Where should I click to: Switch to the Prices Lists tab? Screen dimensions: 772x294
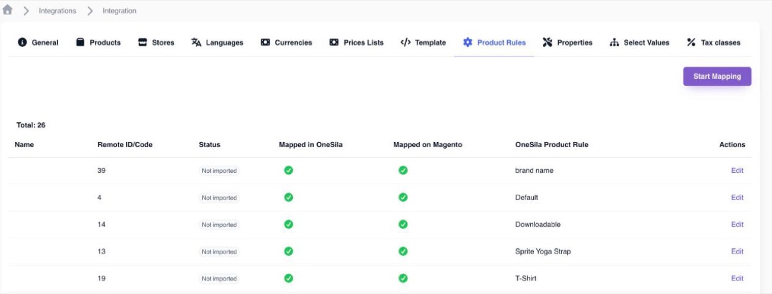coord(356,42)
